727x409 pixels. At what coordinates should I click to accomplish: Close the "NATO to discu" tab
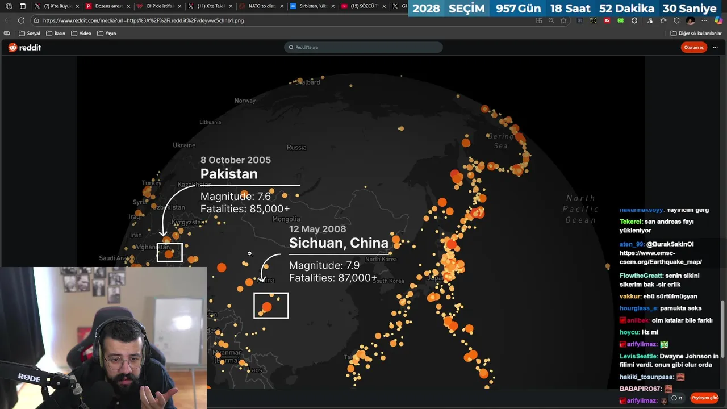coord(282,6)
